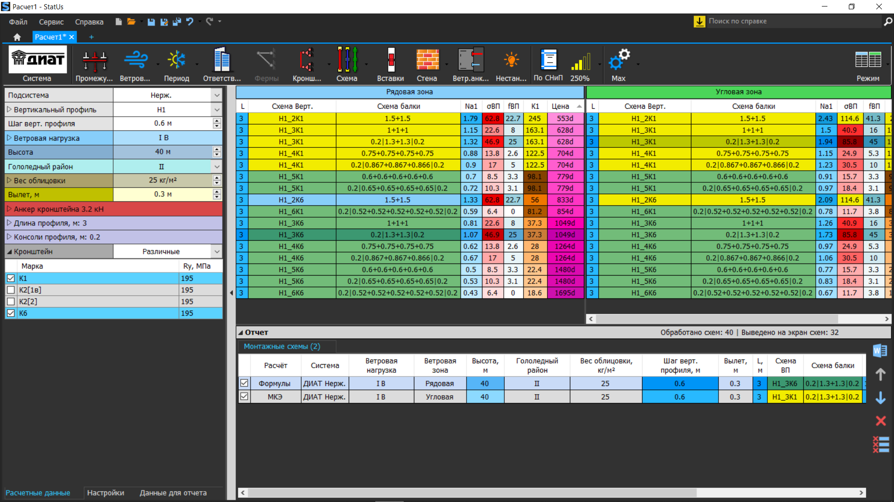Delete report row with red X icon
The height and width of the screenshot is (502, 894).
coord(880,421)
